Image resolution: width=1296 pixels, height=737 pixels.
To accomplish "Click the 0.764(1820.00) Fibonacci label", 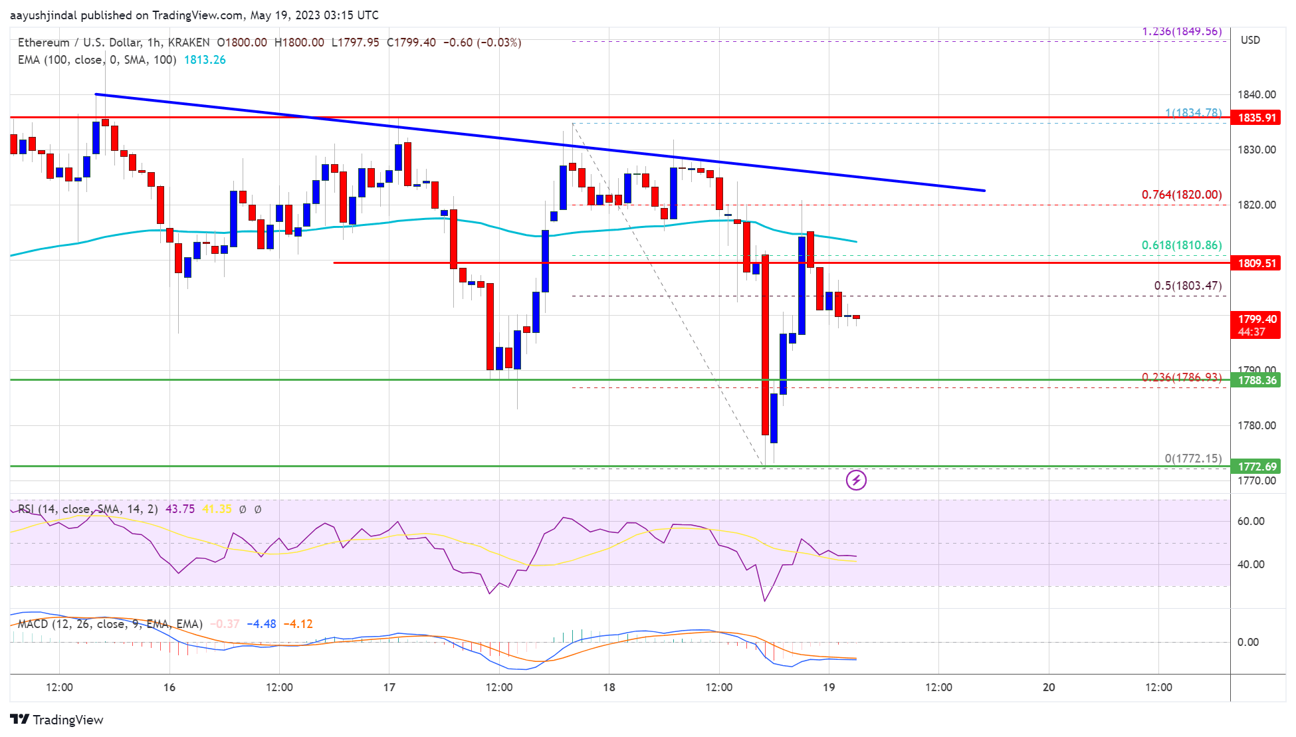I will (x=1182, y=195).
